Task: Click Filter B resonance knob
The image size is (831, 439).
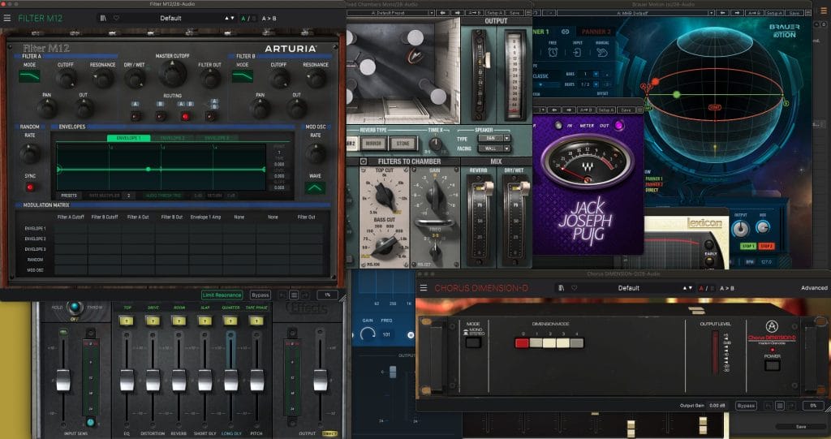Action: click(316, 79)
